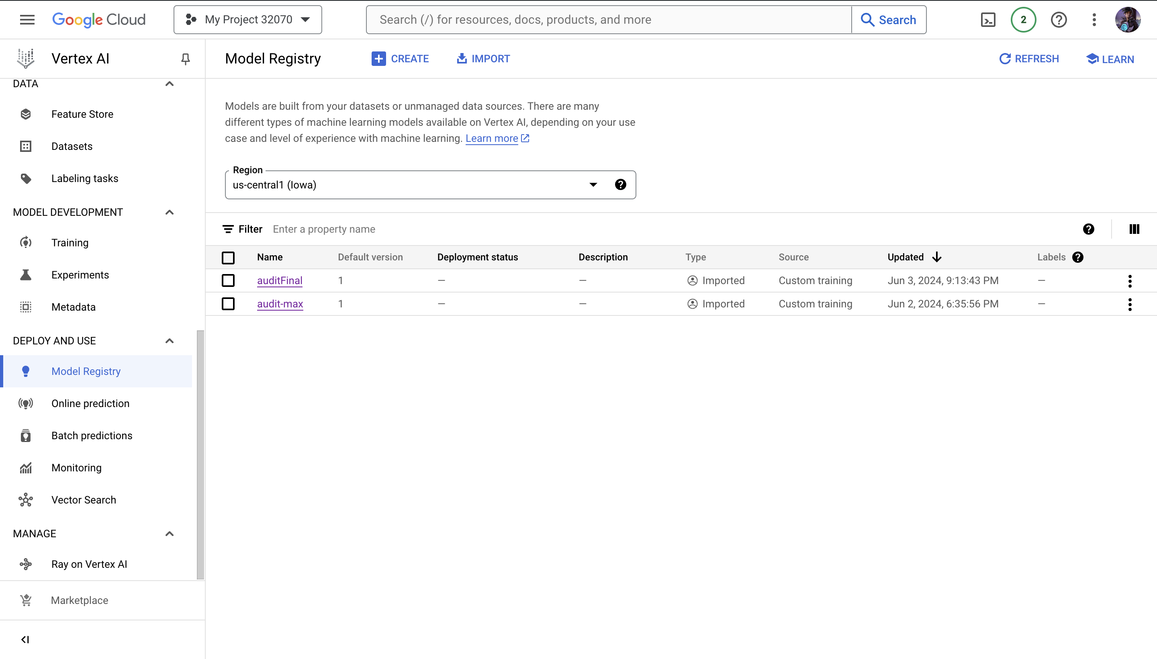Open the audit-max model link
Screen dimensions: 1157x659
tap(280, 304)
